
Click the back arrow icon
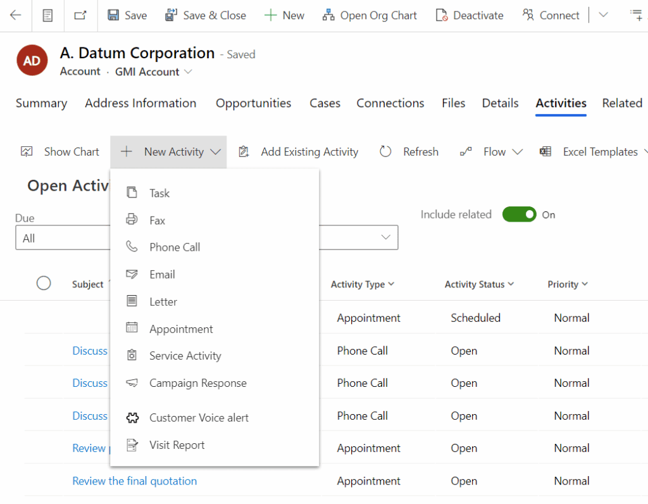click(x=15, y=15)
